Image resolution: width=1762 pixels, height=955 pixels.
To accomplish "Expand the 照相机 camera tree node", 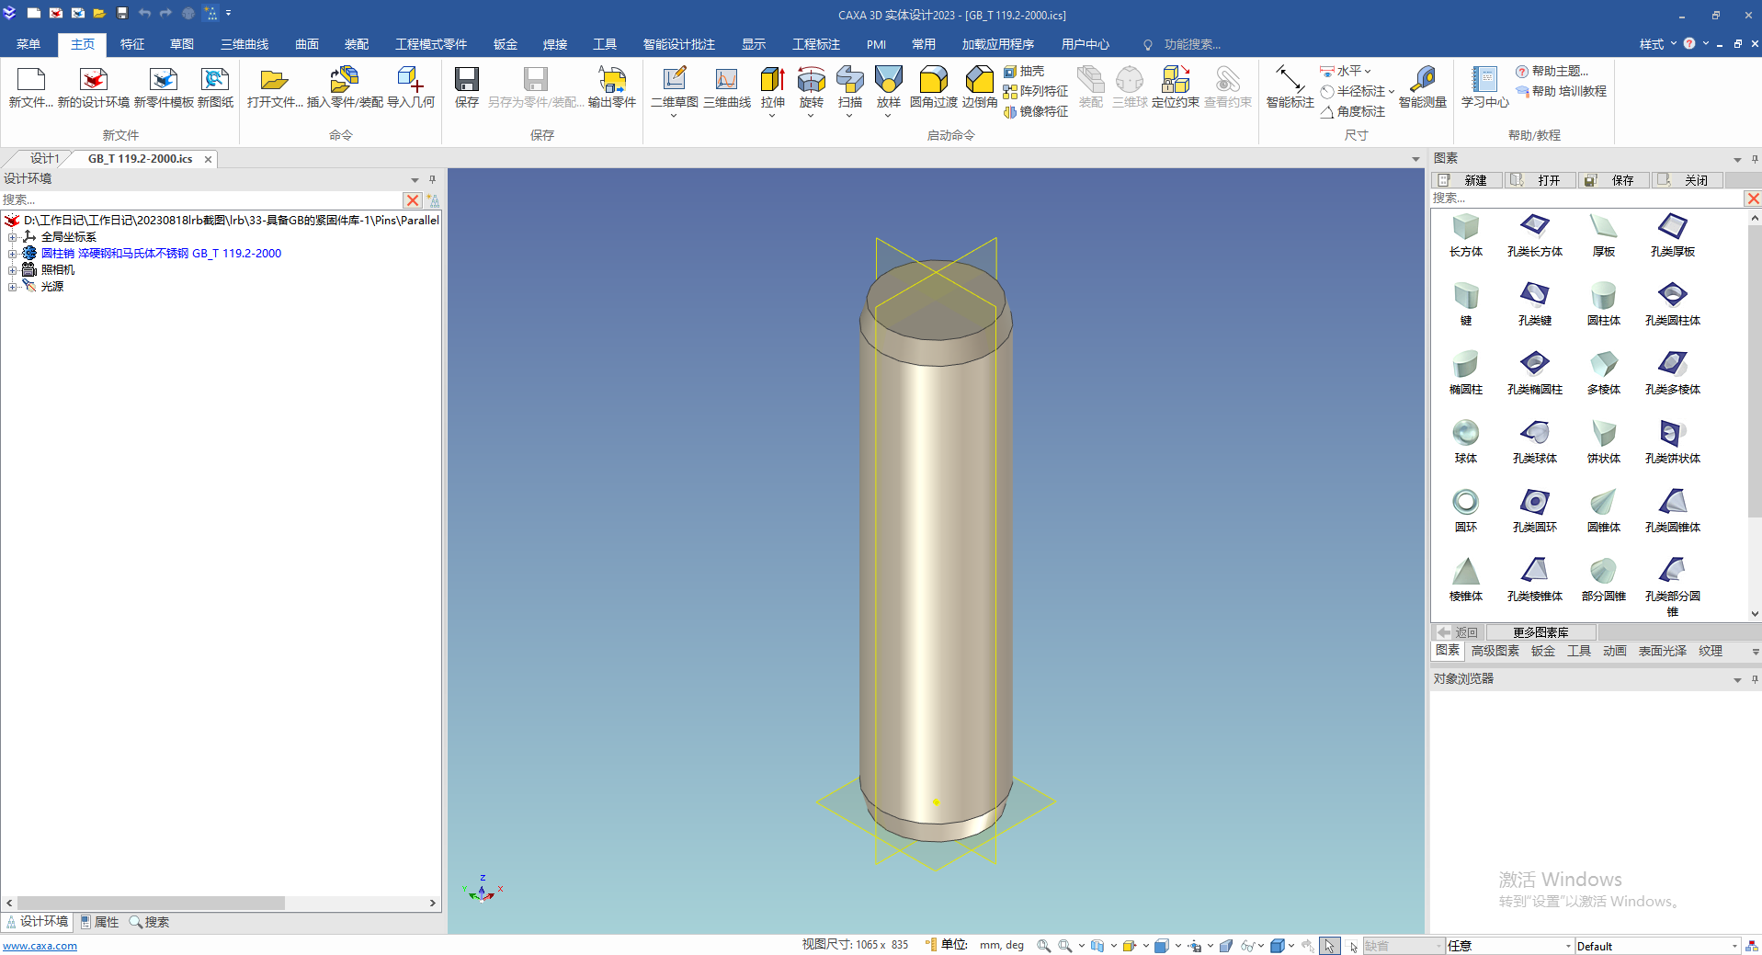I will tap(12, 270).
